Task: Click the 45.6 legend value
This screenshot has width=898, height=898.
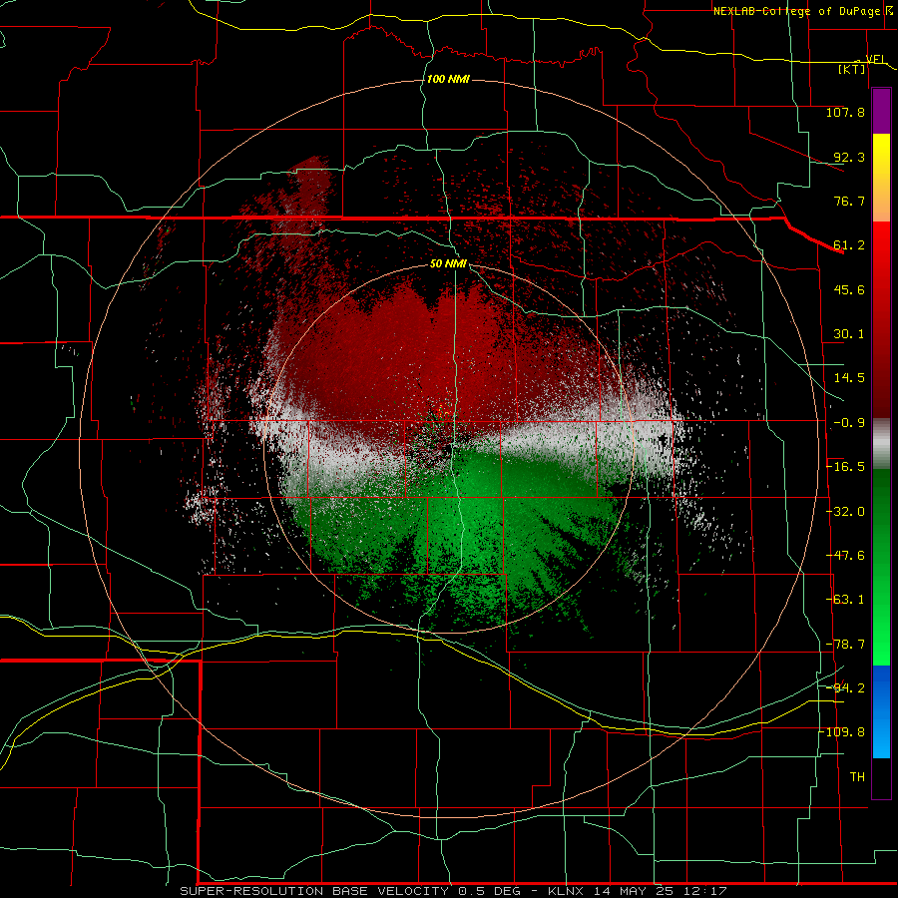Action: (849, 289)
